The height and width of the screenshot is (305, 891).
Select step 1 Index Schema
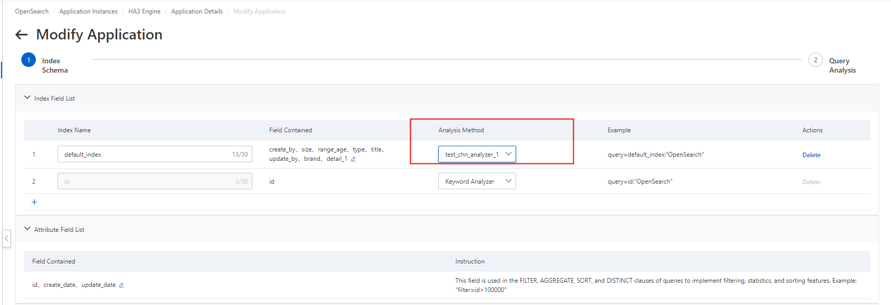(29, 60)
